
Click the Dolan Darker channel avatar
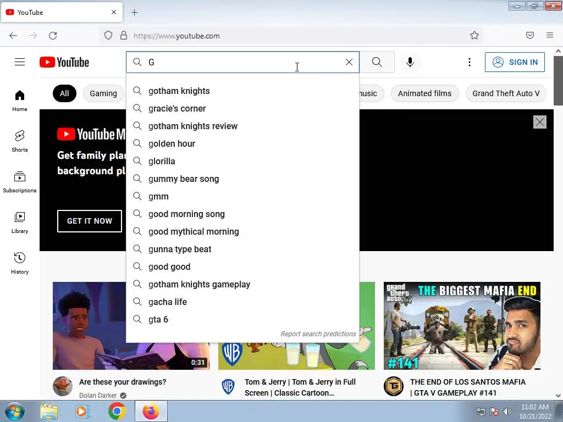pyautogui.click(x=63, y=386)
